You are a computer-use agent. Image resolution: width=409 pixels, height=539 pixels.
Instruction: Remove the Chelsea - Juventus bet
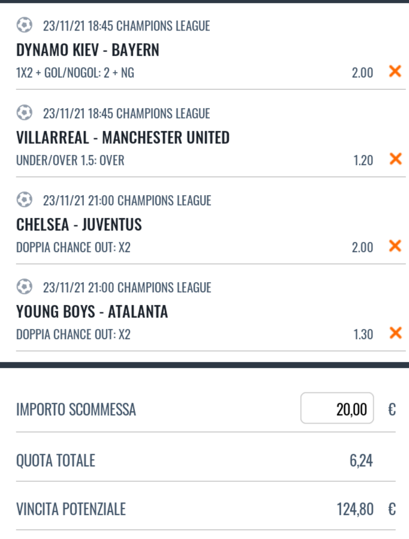[x=395, y=246]
